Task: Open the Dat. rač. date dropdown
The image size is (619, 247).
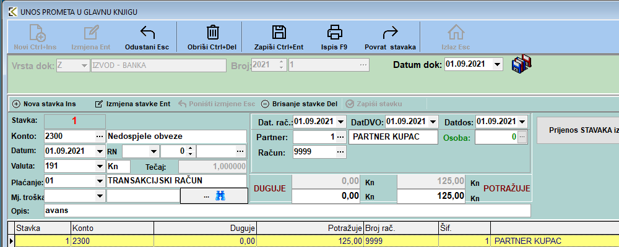Action: point(340,122)
